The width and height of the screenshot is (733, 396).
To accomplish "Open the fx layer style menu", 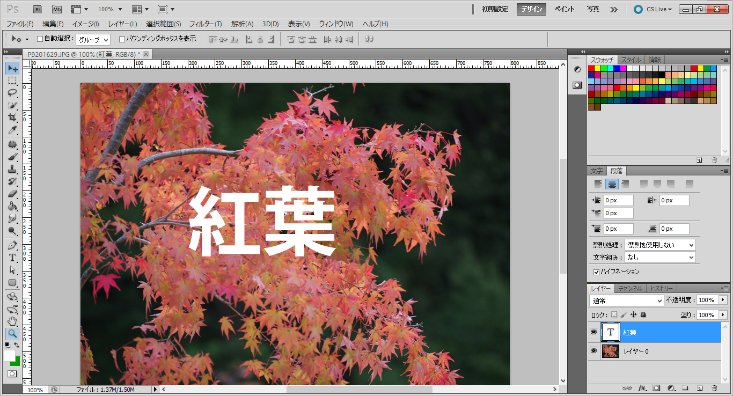I will pos(642,388).
